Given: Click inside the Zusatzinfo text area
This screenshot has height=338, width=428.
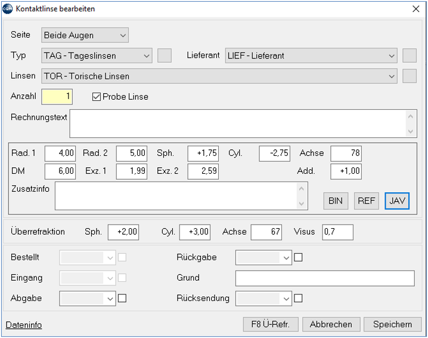Looking at the screenshot, I should [x=176, y=196].
